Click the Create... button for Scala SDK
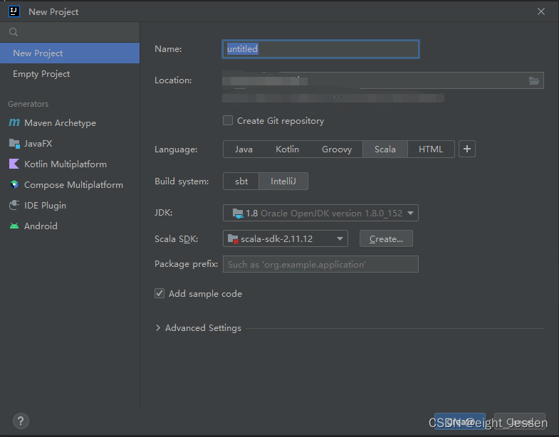 tap(386, 239)
